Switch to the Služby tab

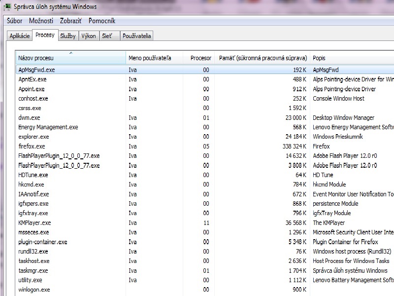68,36
